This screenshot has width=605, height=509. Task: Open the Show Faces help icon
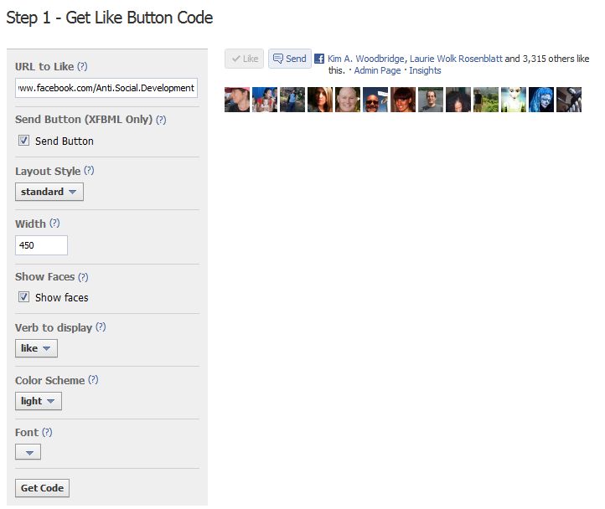[83, 277]
